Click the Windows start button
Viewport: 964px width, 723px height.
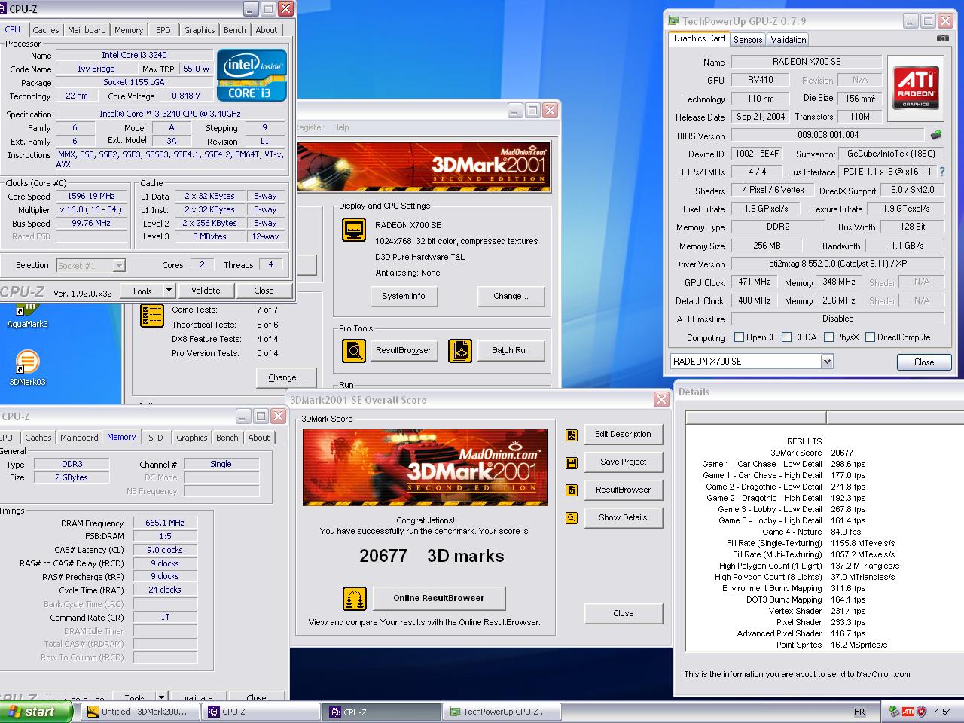[x=36, y=712]
